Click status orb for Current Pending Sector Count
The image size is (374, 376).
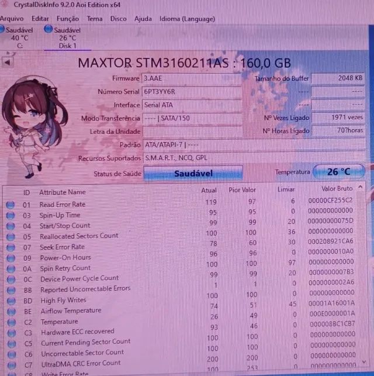click(x=12, y=344)
